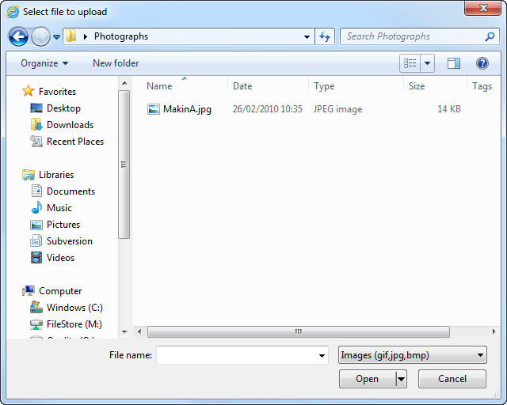The height and width of the screenshot is (405, 507).
Task: Select the Downloads folder icon
Action: [36, 125]
